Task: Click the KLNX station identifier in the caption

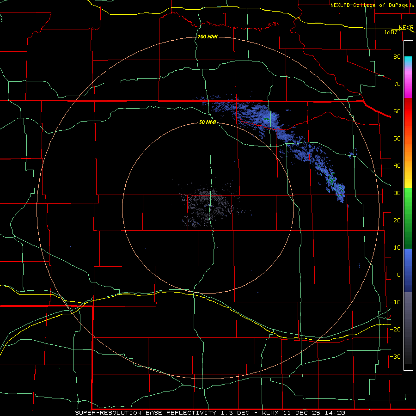Action: [x=270, y=413]
